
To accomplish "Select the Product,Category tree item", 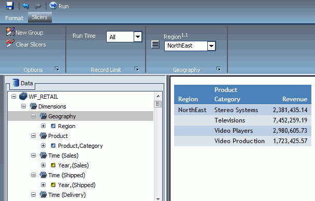I will pos(77,146).
